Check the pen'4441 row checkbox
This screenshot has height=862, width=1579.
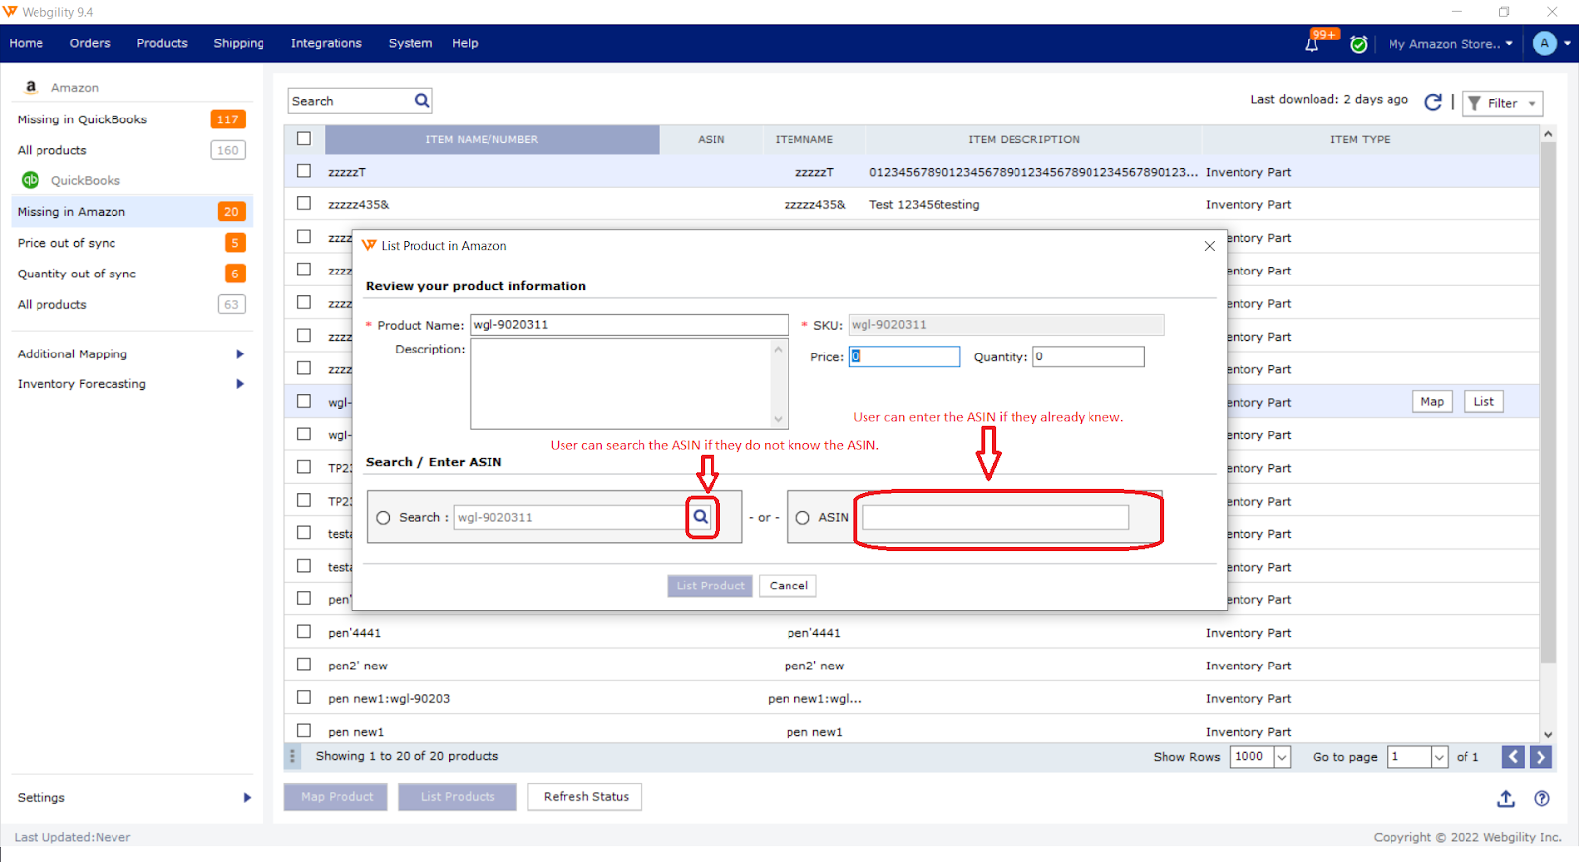coord(304,632)
